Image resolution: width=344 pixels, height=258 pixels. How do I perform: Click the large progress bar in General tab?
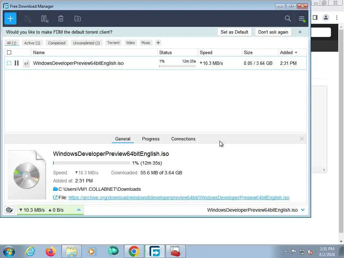[91, 163]
